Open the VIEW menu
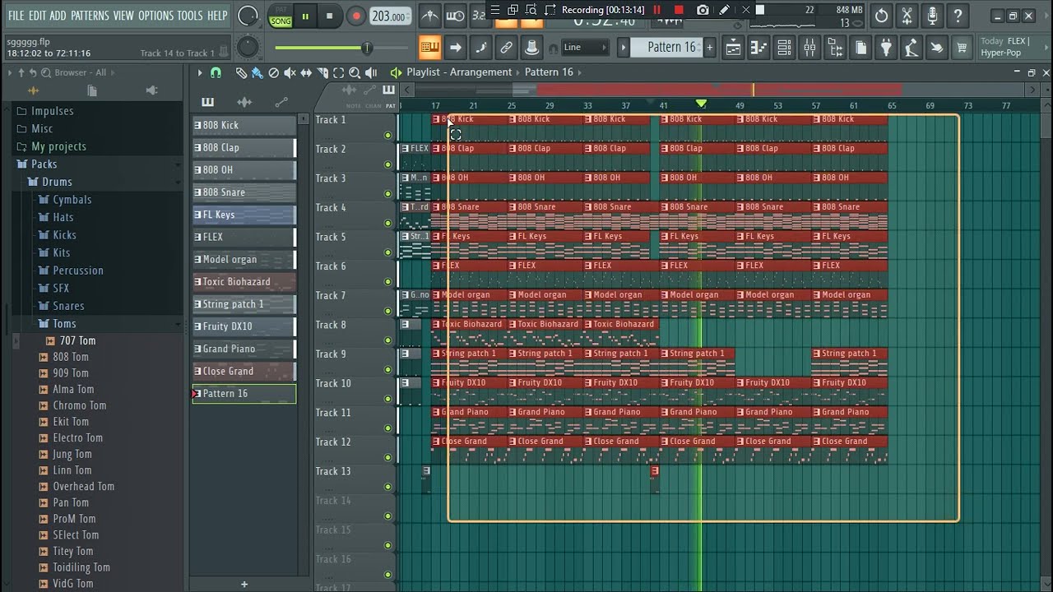1053x592 pixels. click(x=123, y=16)
